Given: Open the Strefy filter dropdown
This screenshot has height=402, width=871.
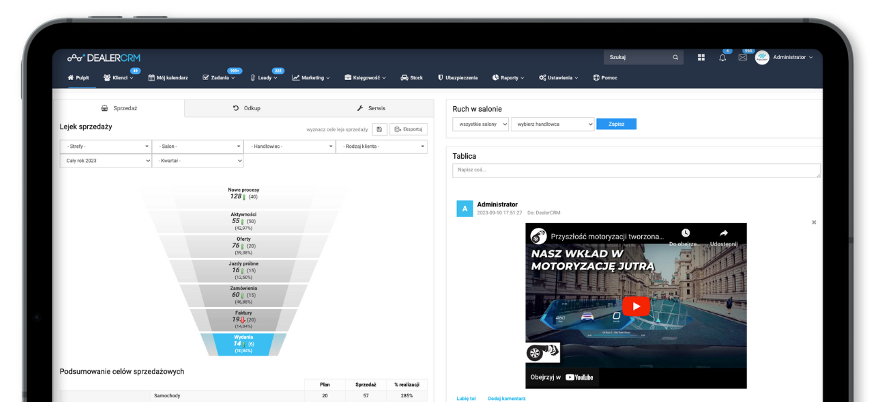Looking at the screenshot, I should tap(106, 147).
